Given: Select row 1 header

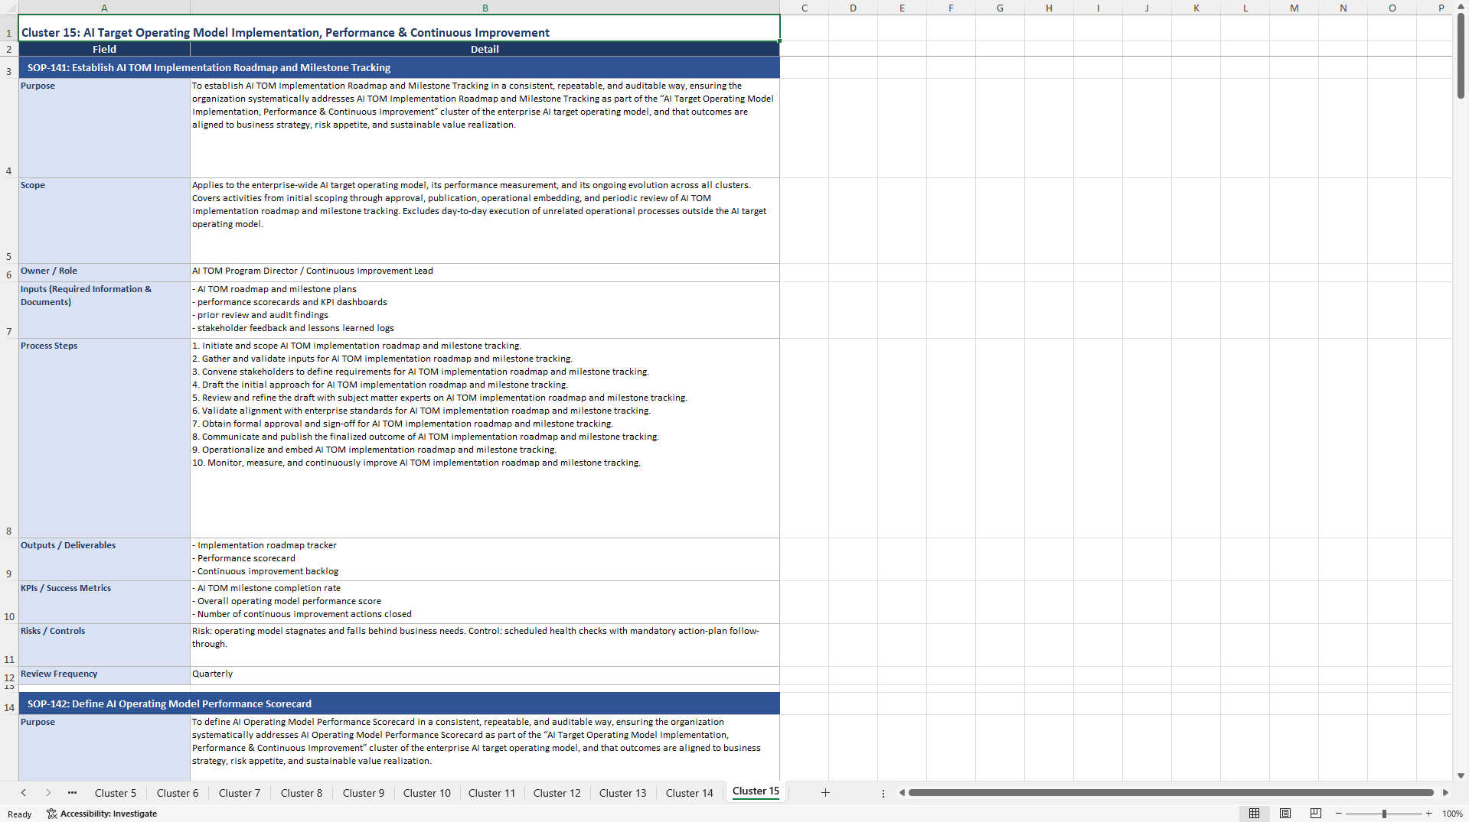Looking at the screenshot, I should pos(9,28).
